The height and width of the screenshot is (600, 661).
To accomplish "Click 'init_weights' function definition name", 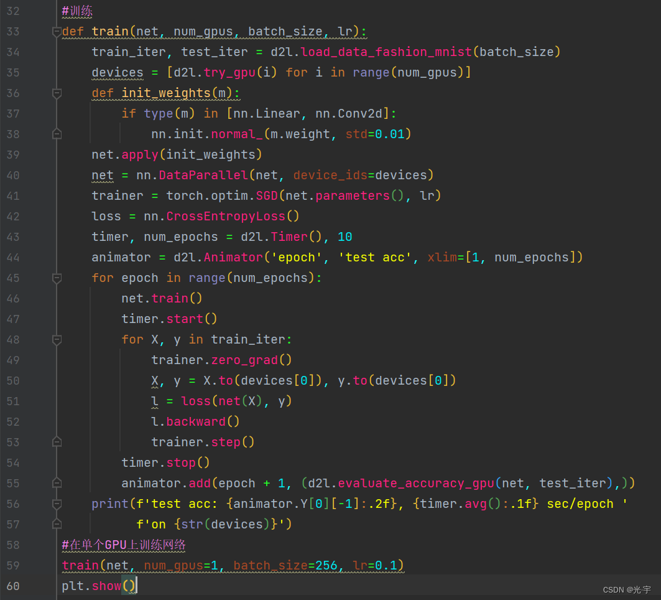I will pyautogui.click(x=166, y=93).
